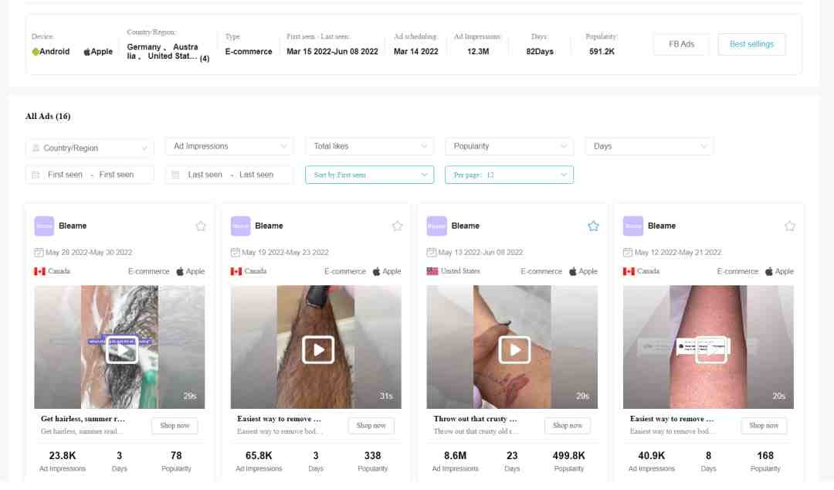Change the Per page: 12 dropdown
Screen dimensions: 834x490
[509, 175]
